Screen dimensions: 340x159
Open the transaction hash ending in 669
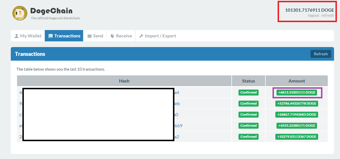coord(178,126)
